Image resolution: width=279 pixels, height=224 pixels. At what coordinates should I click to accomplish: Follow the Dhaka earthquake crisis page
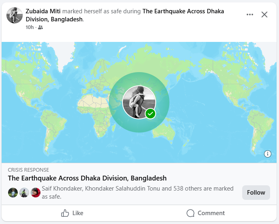coord(256,193)
